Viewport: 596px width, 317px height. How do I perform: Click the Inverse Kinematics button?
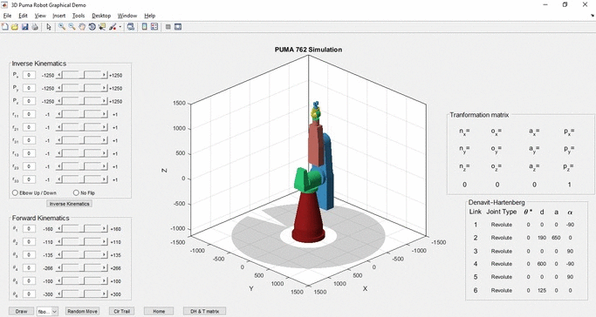(69, 204)
